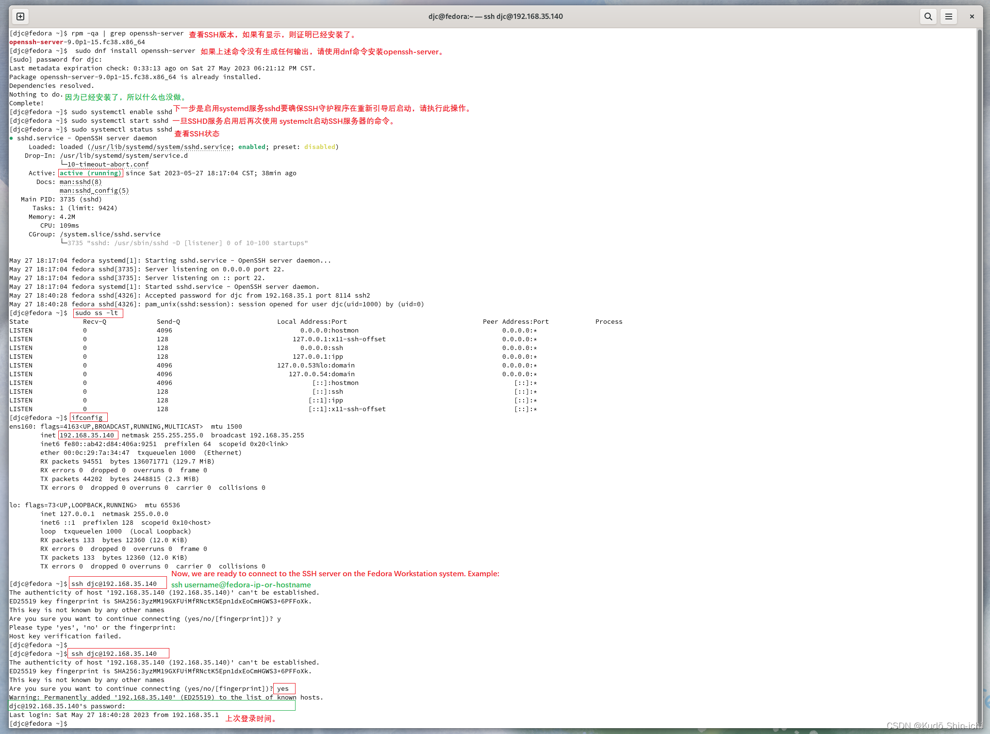This screenshot has height=734, width=990.
Task: Click 'sudo systemctl start sshd' command
Action: (120, 121)
